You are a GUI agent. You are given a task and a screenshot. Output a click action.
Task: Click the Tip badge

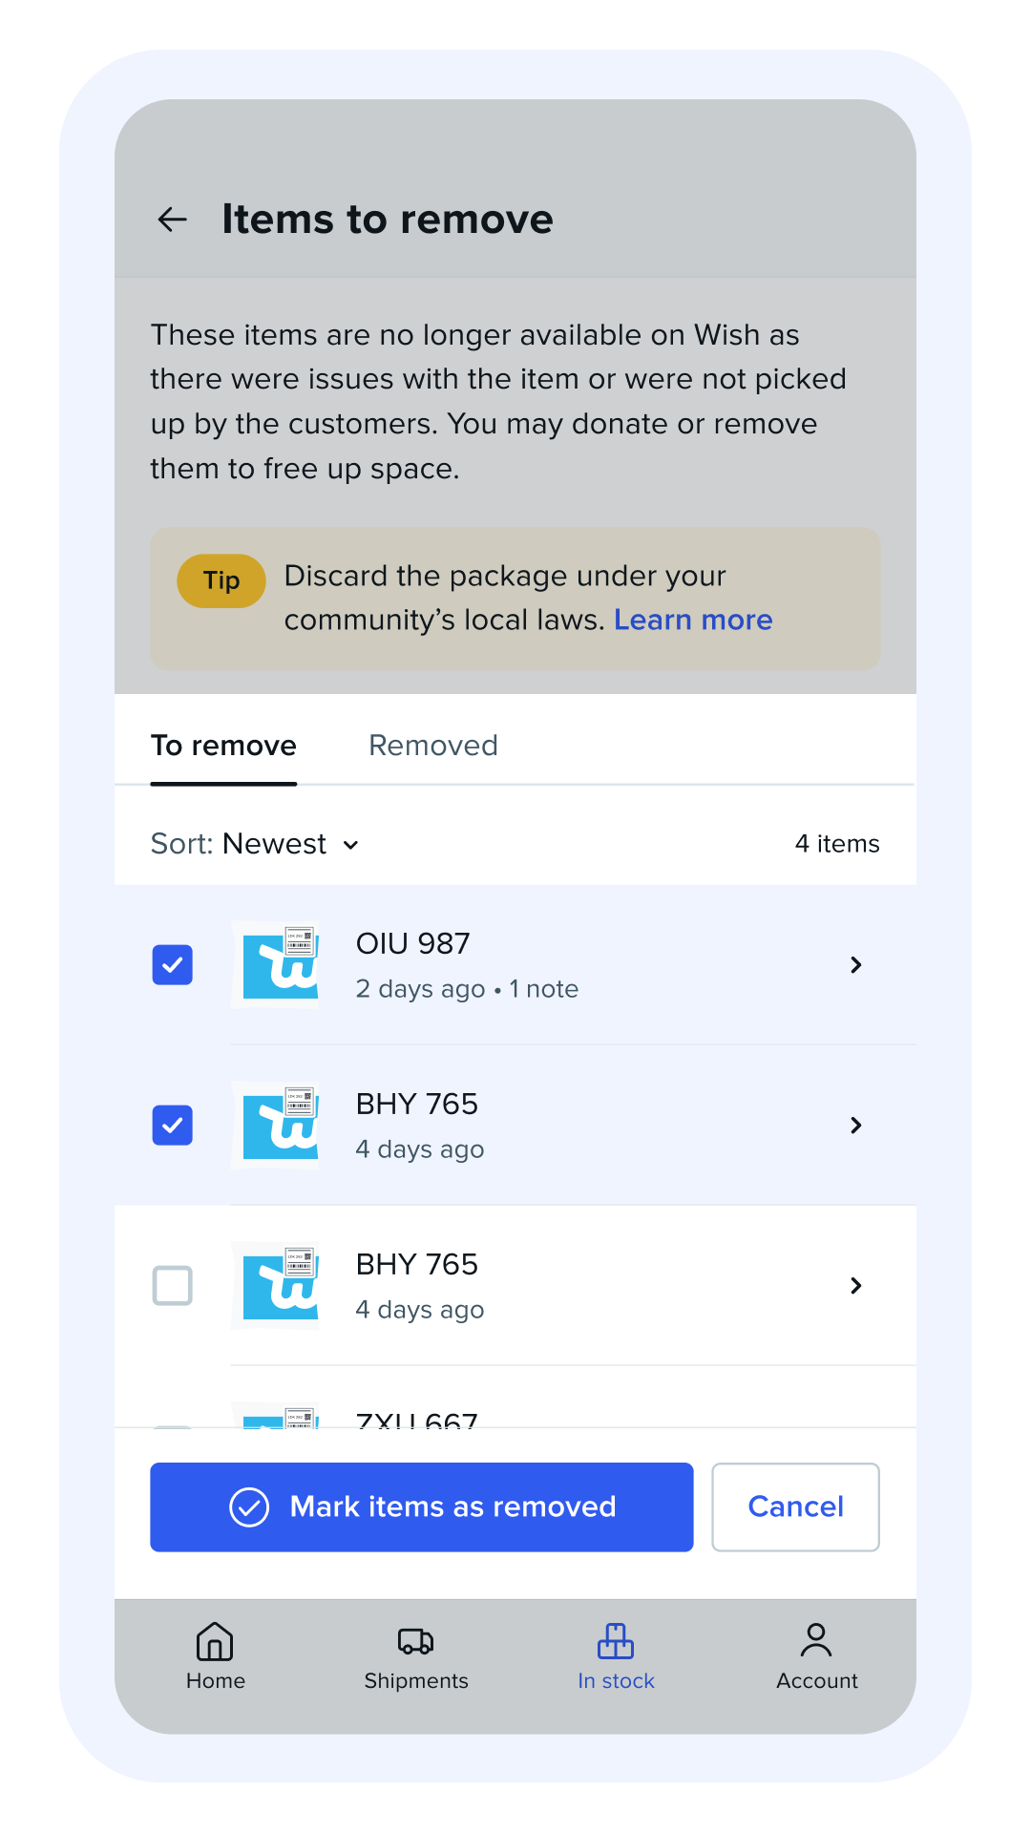pos(221,580)
